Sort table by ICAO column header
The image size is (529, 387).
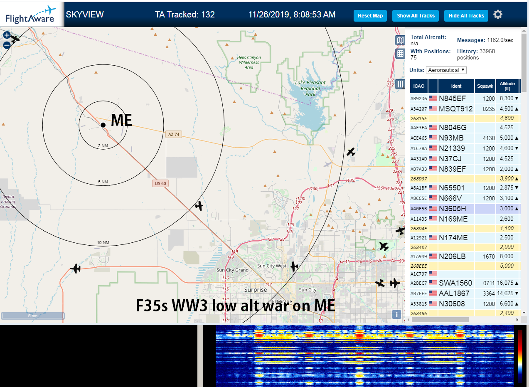click(419, 86)
